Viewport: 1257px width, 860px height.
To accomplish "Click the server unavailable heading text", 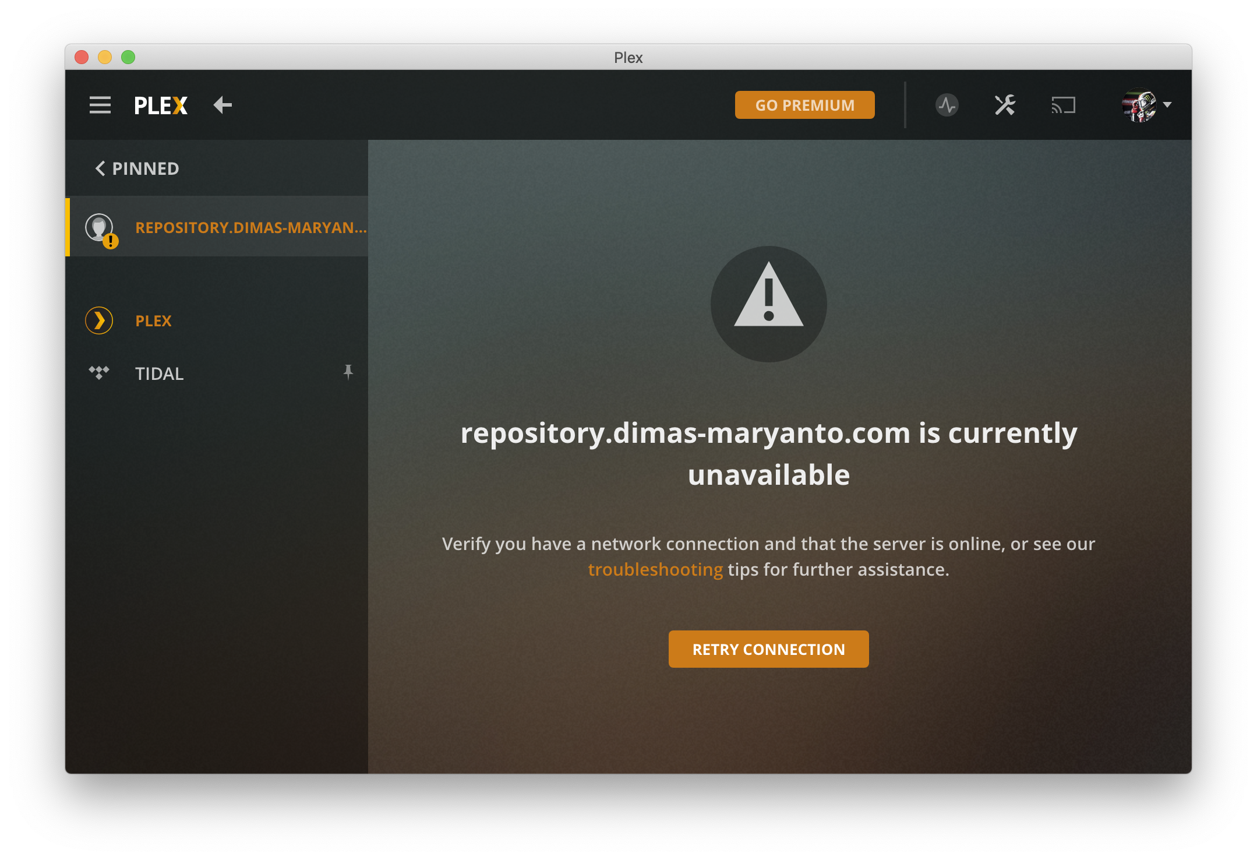I will [x=769, y=453].
